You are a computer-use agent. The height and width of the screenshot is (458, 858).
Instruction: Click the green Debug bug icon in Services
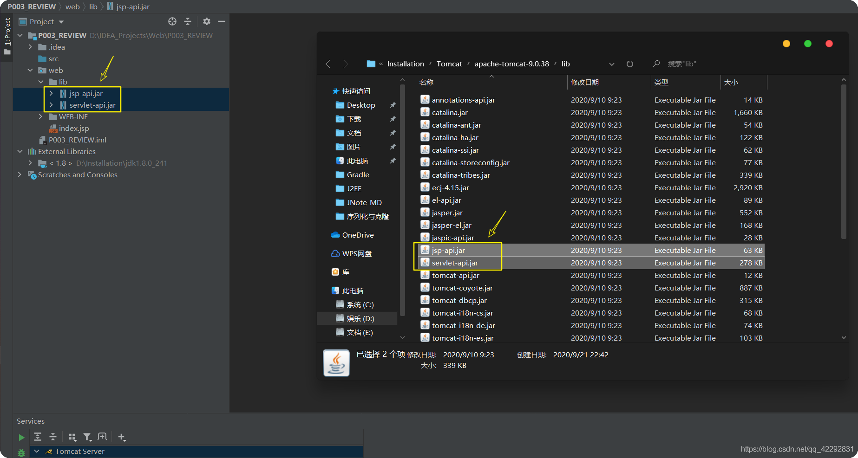(x=21, y=452)
